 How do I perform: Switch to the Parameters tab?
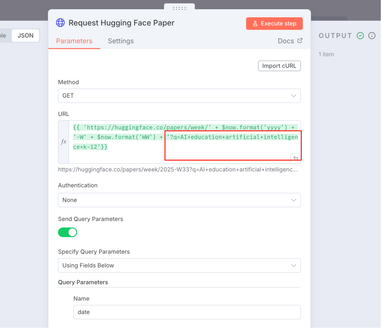tap(74, 41)
